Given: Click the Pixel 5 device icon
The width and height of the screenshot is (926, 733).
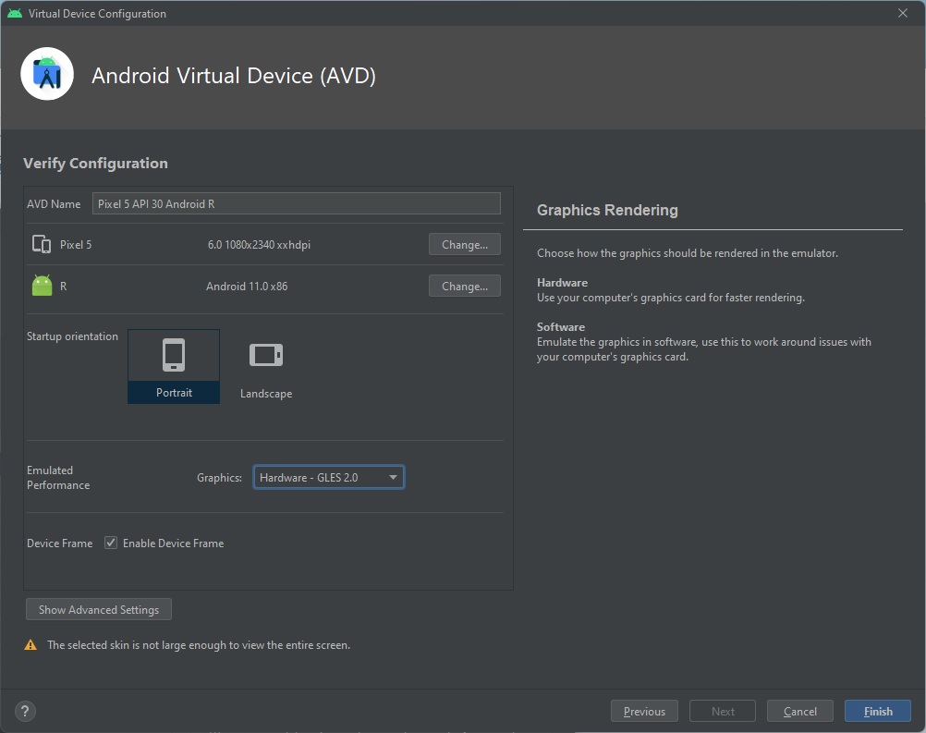Looking at the screenshot, I should 42,244.
